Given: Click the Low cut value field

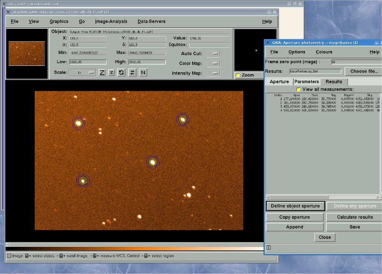Looking at the screenshot, I should [88, 62].
